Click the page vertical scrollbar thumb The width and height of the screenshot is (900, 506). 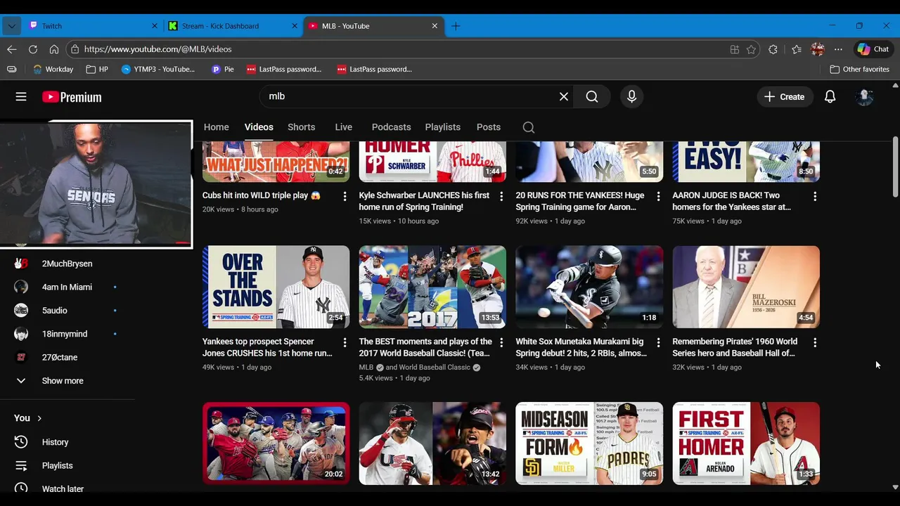(x=895, y=167)
